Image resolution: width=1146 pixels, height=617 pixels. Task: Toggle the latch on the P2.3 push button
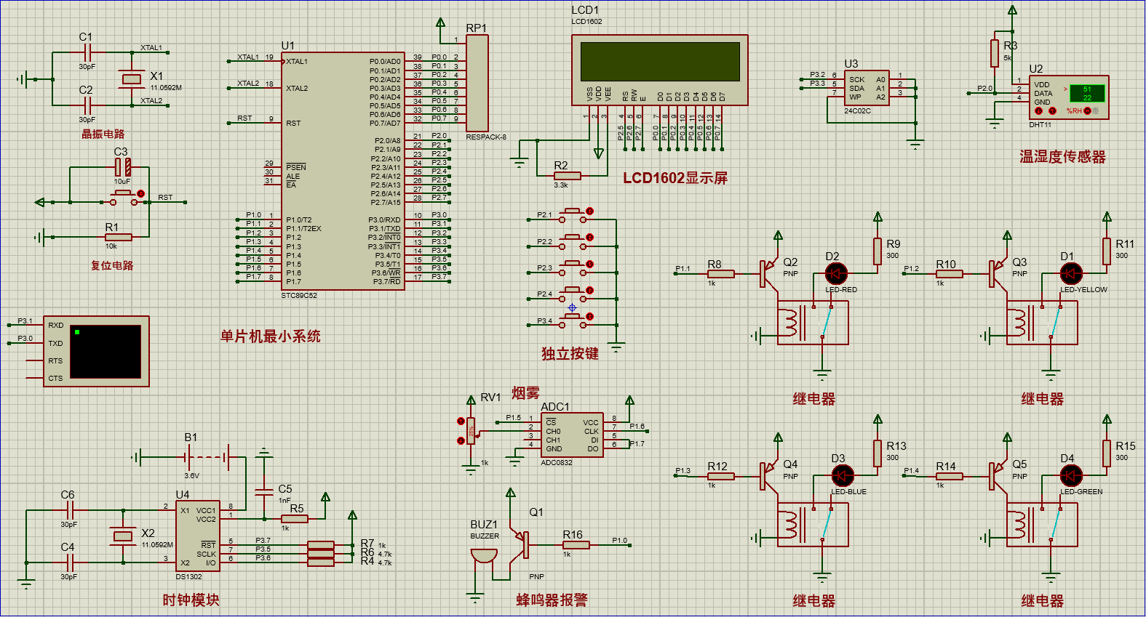(x=589, y=265)
